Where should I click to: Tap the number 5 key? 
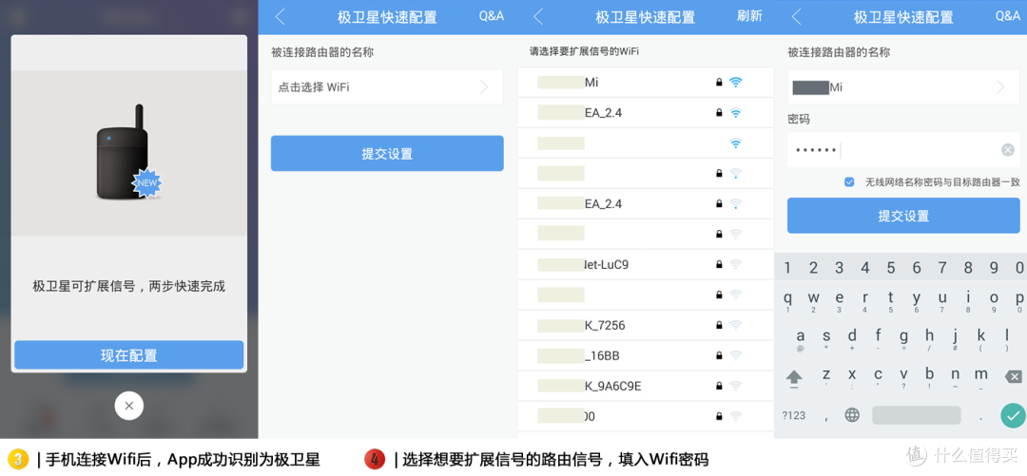(x=891, y=267)
